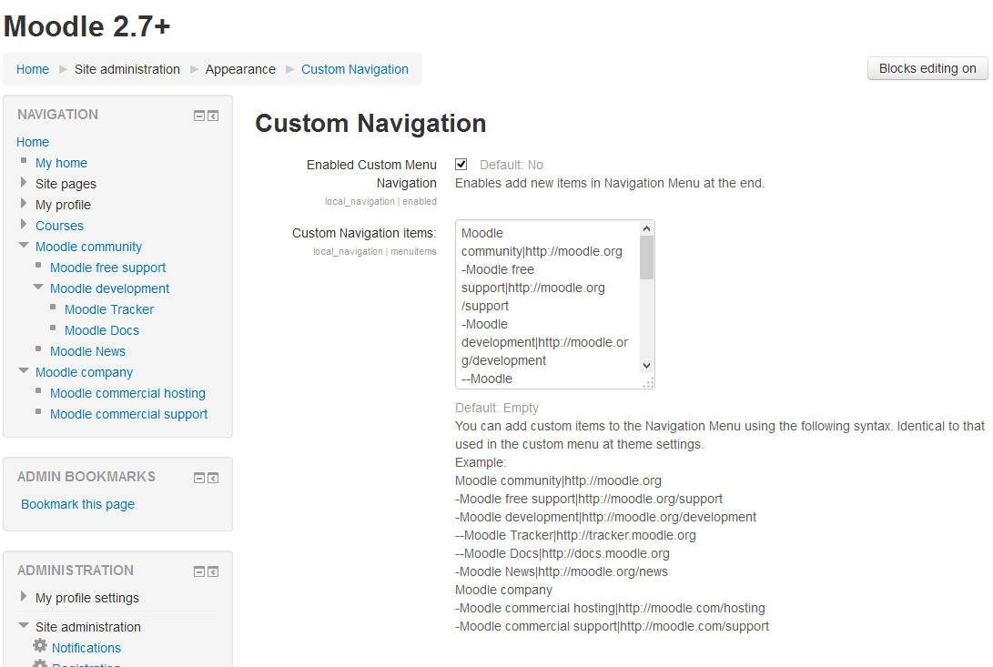993x667 pixels.
Task: Open Custom Navigation breadcrumb link
Action: point(355,69)
